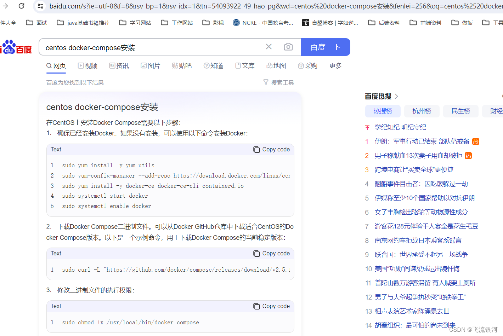This screenshot has height=336, width=503.
Task: Click code line 'sudo systemctl enable docker'
Action: point(107,206)
